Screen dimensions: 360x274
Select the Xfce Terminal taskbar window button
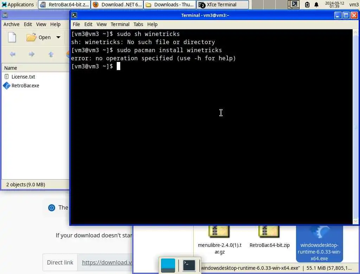click(223, 5)
